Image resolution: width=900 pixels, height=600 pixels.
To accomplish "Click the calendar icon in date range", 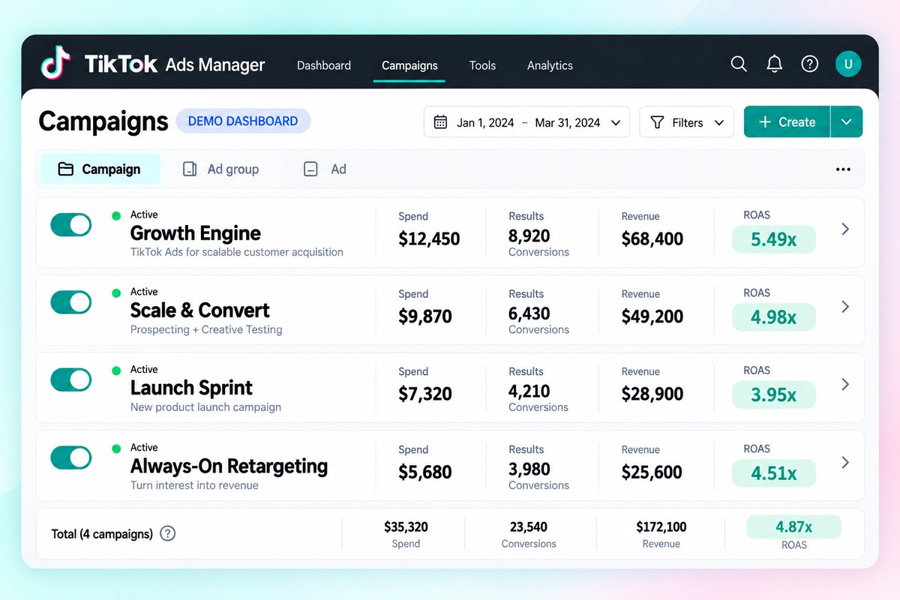I will 441,122.
